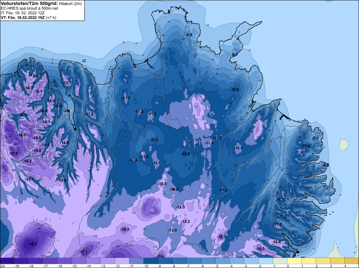The height and width of the screenshot is (268, 359).
Task: Select the -14.7 temperature reading
Action: click(x=29, y=88)
